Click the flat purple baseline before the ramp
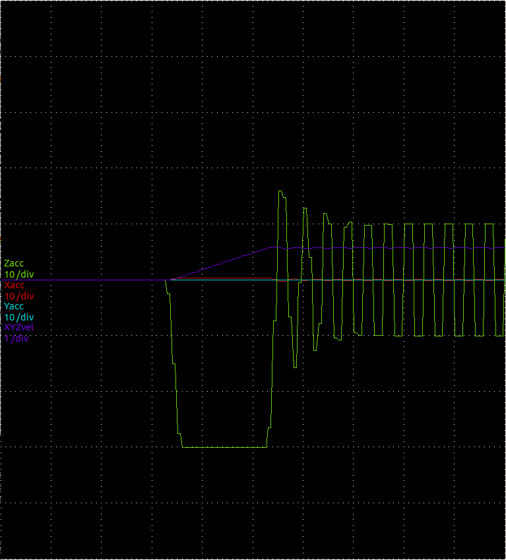Screen dimensions: 506x560 pos(86,280)
